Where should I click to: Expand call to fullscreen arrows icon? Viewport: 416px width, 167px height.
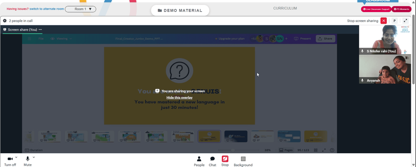[x=405, y=21]
